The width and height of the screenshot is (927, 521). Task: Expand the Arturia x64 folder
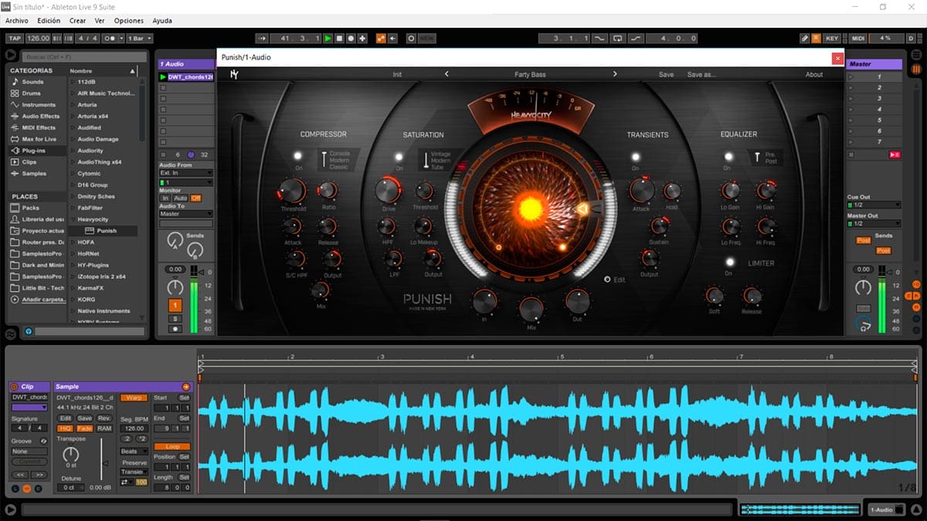(73, 116)
